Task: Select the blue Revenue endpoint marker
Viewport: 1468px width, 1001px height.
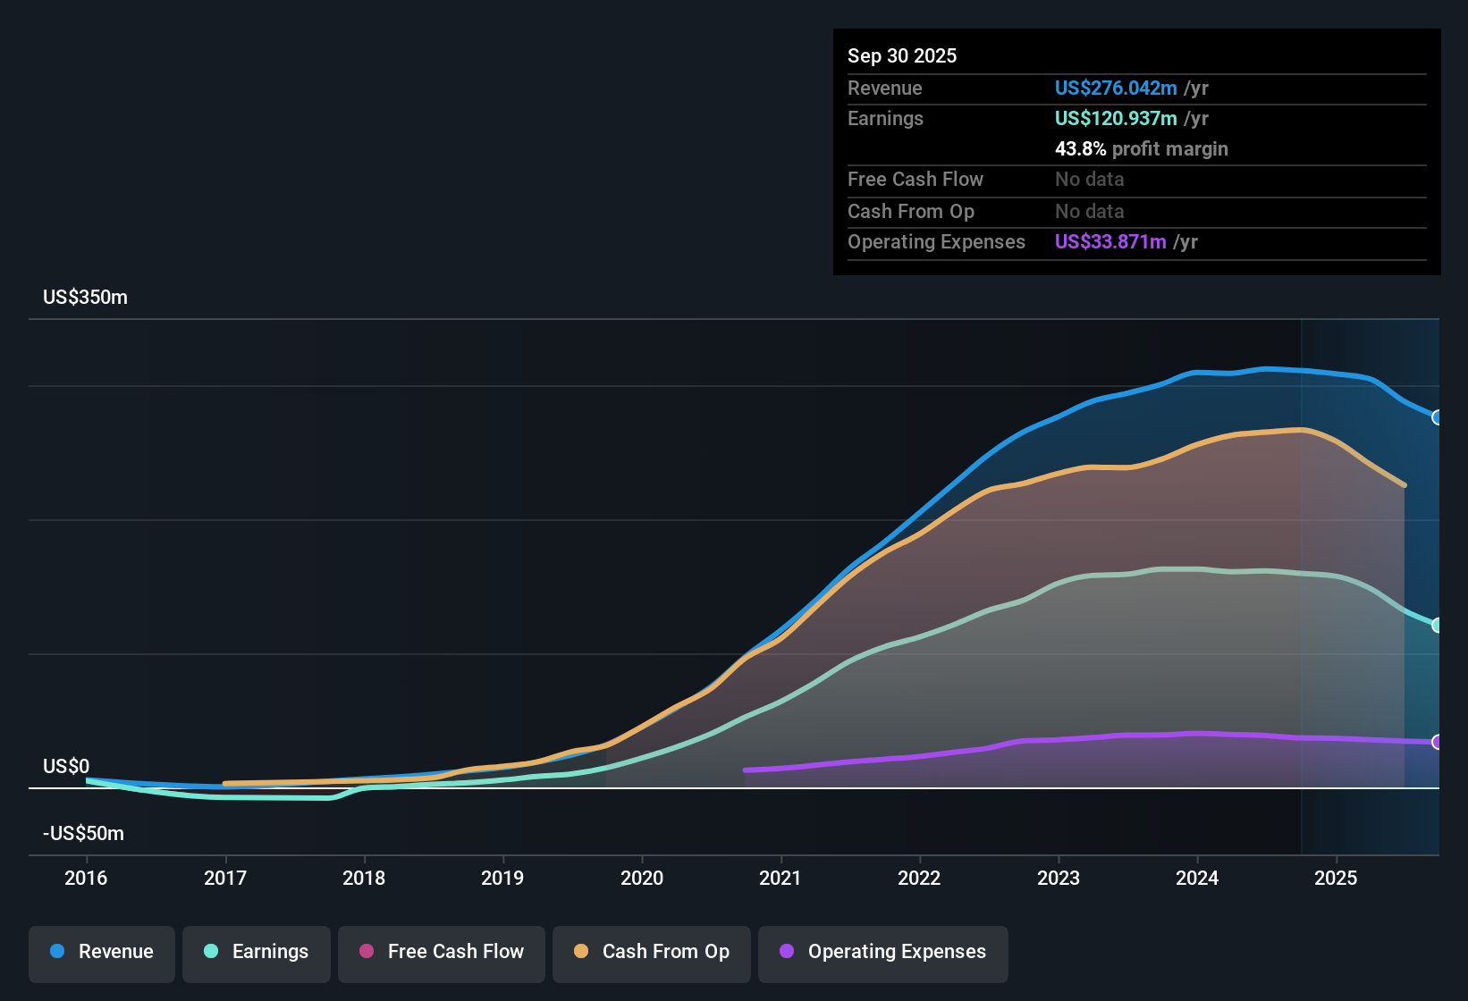Action: point(1438,417)
